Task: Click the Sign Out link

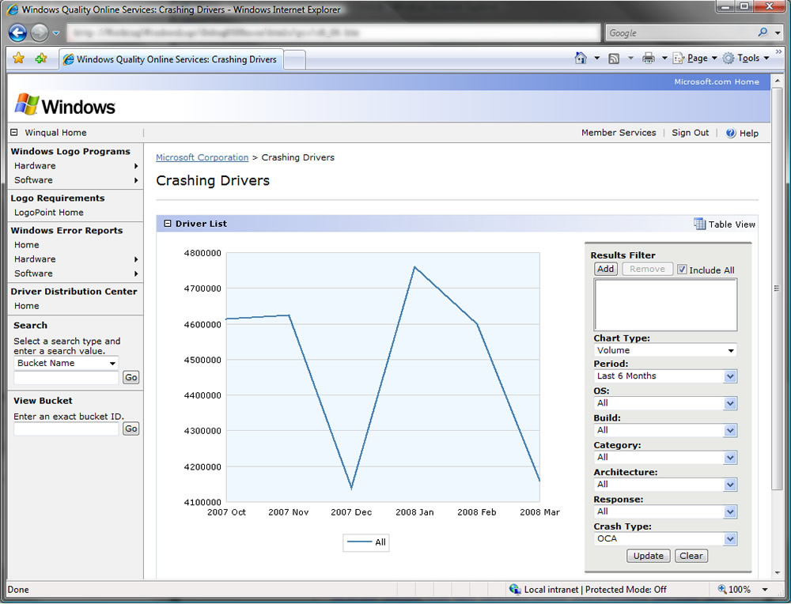Action: [690, 133]
